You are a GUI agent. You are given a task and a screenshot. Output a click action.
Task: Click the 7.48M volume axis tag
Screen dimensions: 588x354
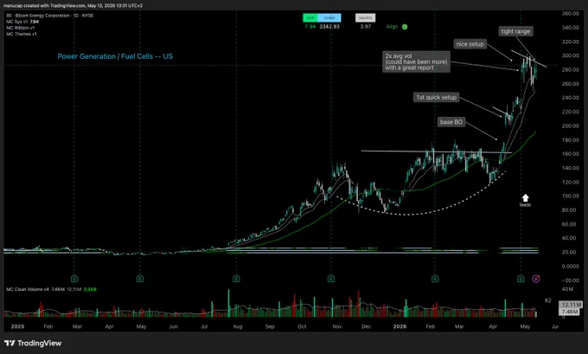coord(571,312)
